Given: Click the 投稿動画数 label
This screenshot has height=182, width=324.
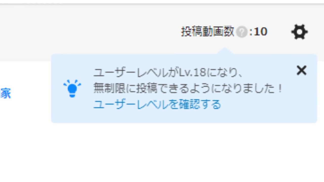Looking at the screenshot, I should pyautogui.click(x=208, y=32).
